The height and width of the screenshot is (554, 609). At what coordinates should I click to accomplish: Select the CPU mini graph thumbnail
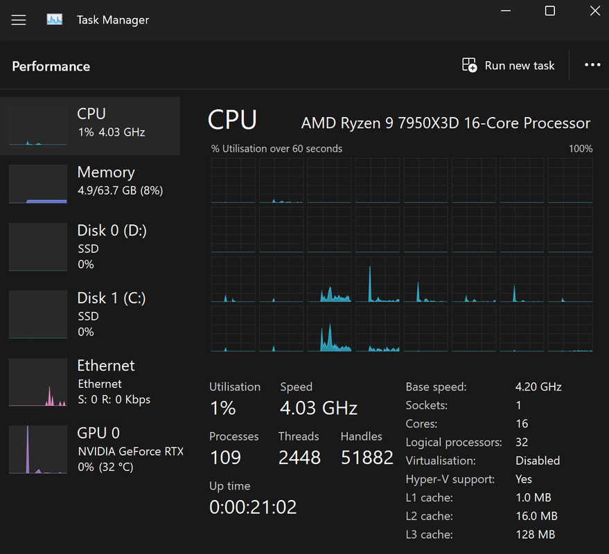38,126
